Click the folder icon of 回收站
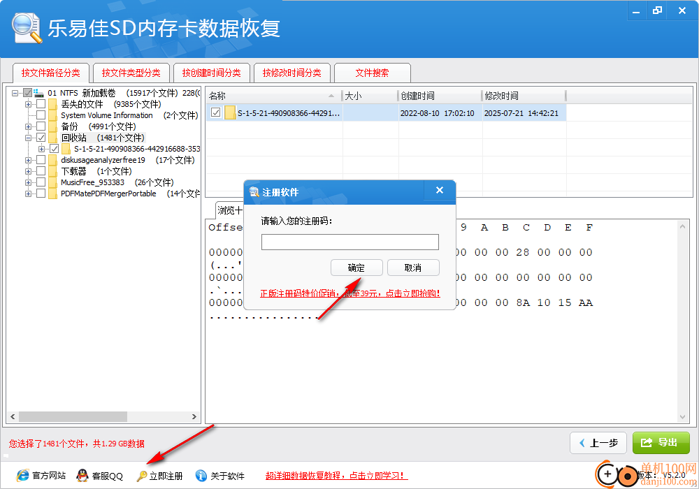Viewport: 699px width, 489px height. click(53, 138)
